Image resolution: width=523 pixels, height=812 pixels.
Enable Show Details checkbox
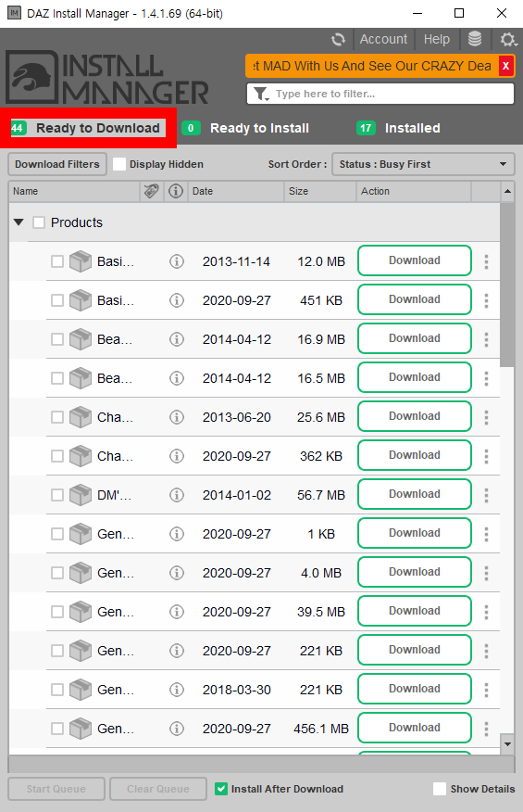click(440, 789)
